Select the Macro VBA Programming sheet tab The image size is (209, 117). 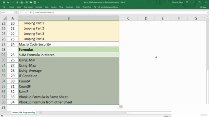pos(24,112)
